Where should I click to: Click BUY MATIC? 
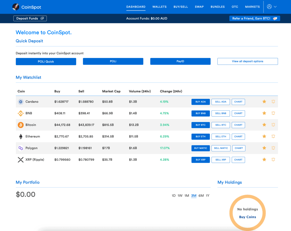click(x=201, y=148)
